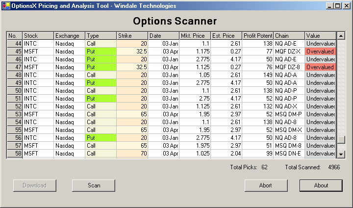Click the Options Scanner heading
This screenshot has width=353, height=208.
(x=175, y=21)
